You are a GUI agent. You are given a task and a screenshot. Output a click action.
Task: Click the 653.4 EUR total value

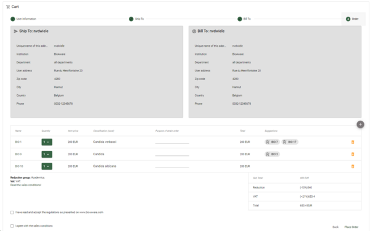[306, 206]
